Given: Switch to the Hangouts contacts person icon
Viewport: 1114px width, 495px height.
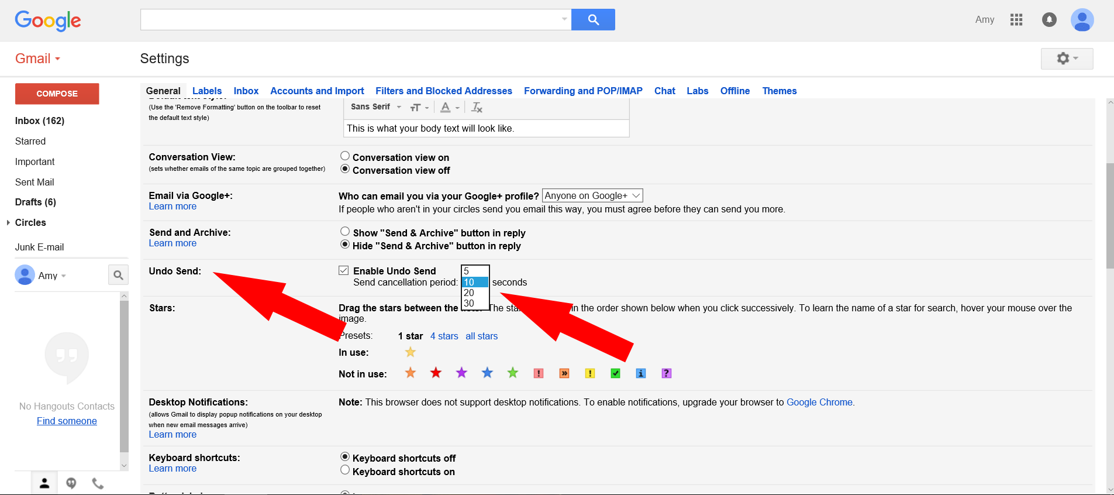Looking at the screenshot, I should pos(44,483).
